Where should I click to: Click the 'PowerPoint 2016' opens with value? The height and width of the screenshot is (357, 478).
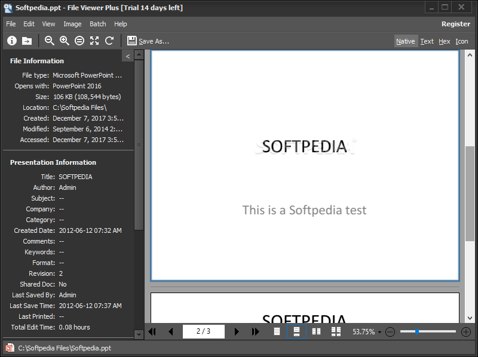tap(77, 86)
